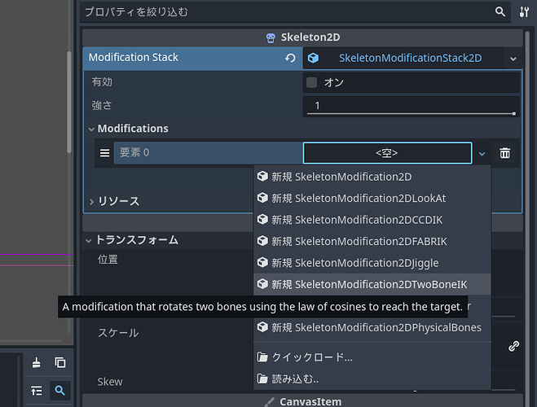
Task: Open inspector property tools settings icon
Action: 524,12
